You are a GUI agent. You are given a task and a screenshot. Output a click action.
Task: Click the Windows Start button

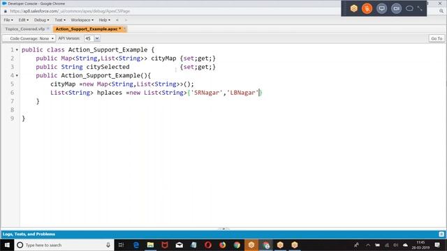[x=7, y=245]
